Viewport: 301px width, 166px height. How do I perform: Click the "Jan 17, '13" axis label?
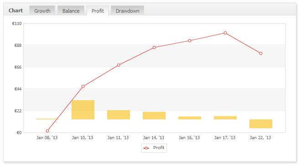point(225,138)
